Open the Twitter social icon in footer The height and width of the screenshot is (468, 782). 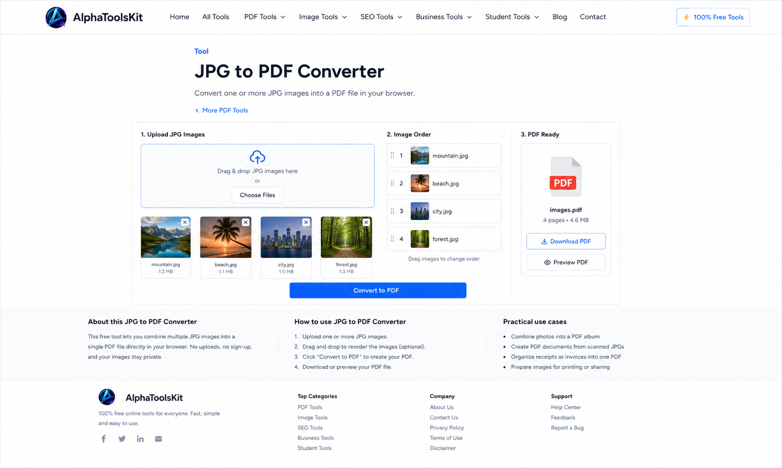[x=122, y=439]
